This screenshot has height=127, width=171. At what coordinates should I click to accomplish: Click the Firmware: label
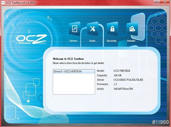[103, 84]
